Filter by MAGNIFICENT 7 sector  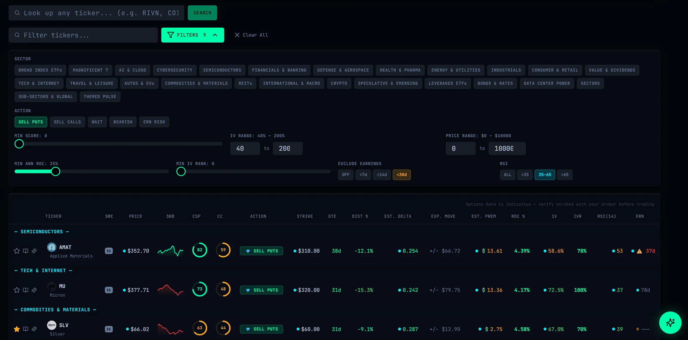tap(91, 70)
